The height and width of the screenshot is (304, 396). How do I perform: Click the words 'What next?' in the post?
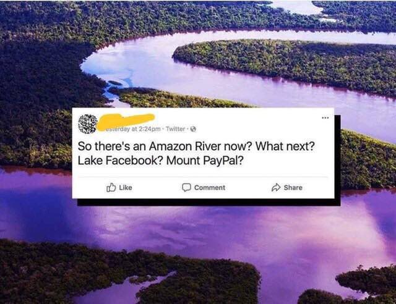pyautogui.click(x=285, y=146)
